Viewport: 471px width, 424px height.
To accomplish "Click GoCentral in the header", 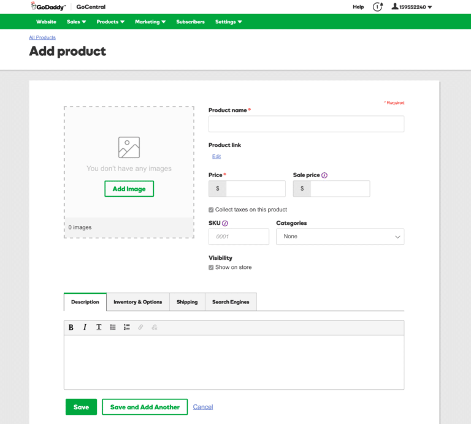I will coord(91,7).
